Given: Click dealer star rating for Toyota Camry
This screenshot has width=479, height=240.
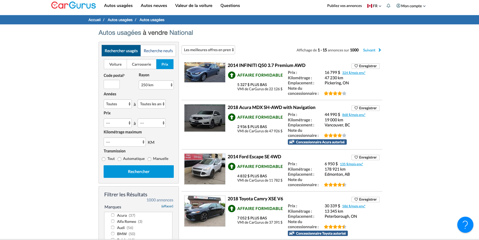Looking at the screenshot, I should (335, 227).
